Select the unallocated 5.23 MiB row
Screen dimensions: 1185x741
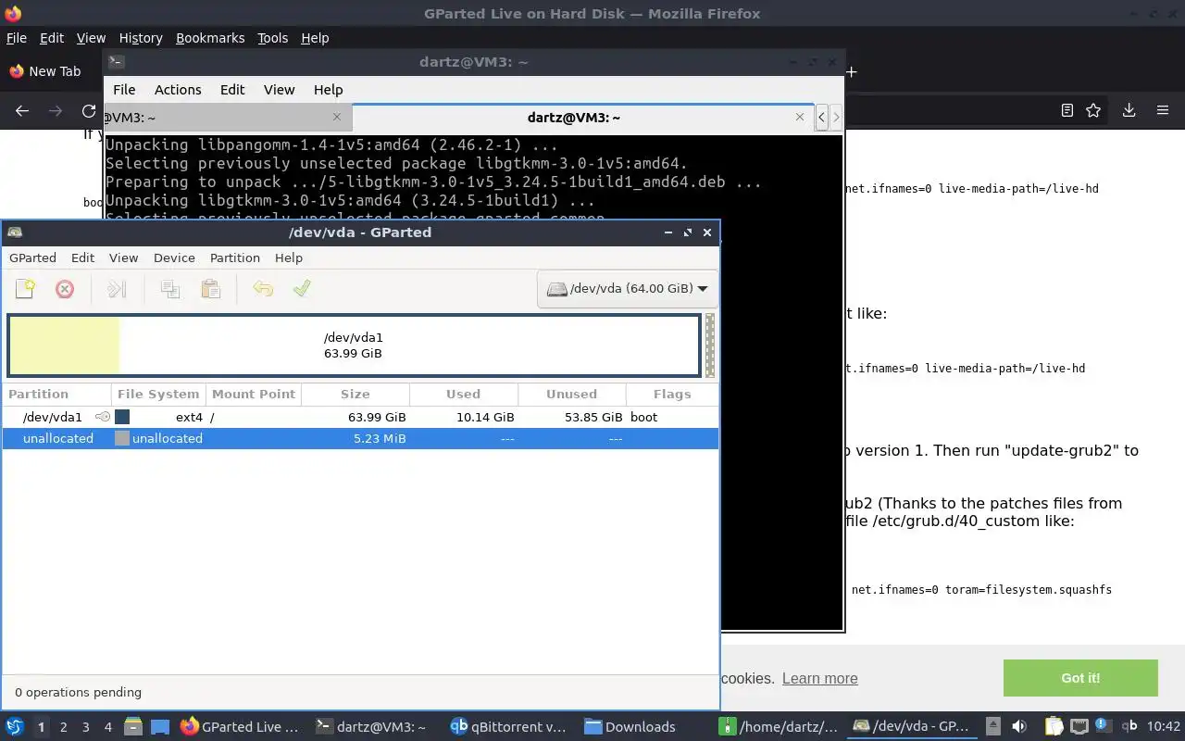click(x=360, y=439)
